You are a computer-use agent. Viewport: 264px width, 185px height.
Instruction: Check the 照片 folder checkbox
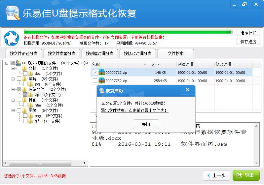(19, 79)
